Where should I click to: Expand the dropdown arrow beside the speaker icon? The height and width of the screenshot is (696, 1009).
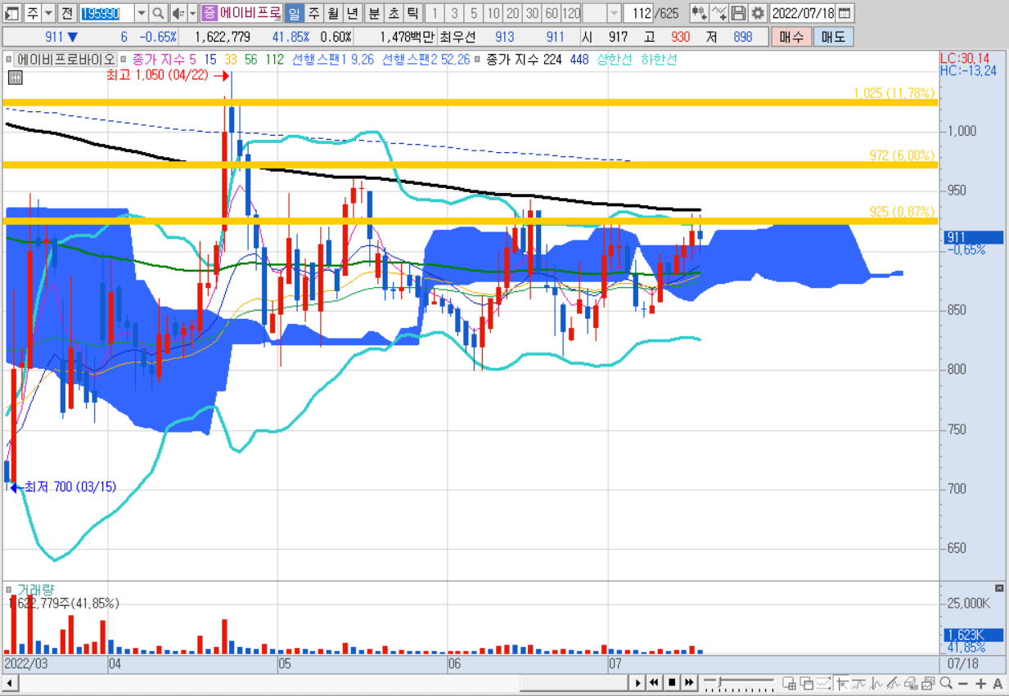point(192,13)
